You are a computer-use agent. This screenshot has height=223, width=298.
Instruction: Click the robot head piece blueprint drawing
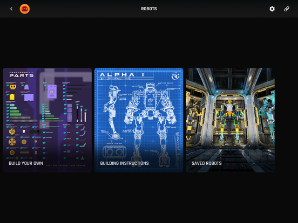(114, 152)
